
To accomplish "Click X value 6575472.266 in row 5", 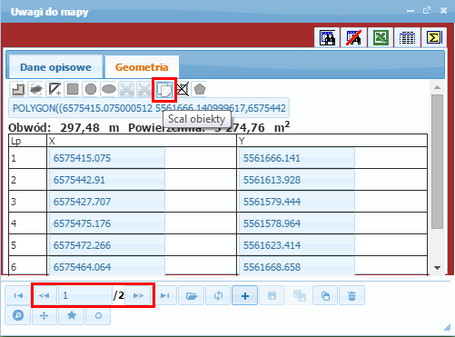I will [106, 245].
